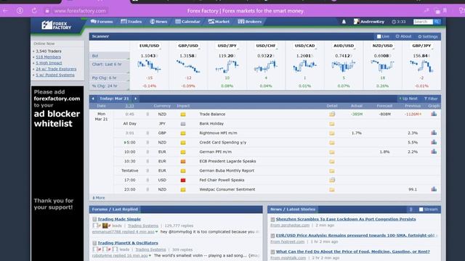Expand More calendar events
The height and width of the screenshot is (261, 465).
(x=99, y=198)
